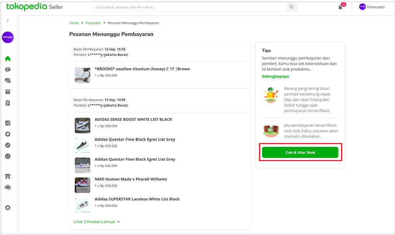Click the '*BROOKS* swallow titanium (honey)' product name
The height and width of the screenshot is (235, 395).
142,69
